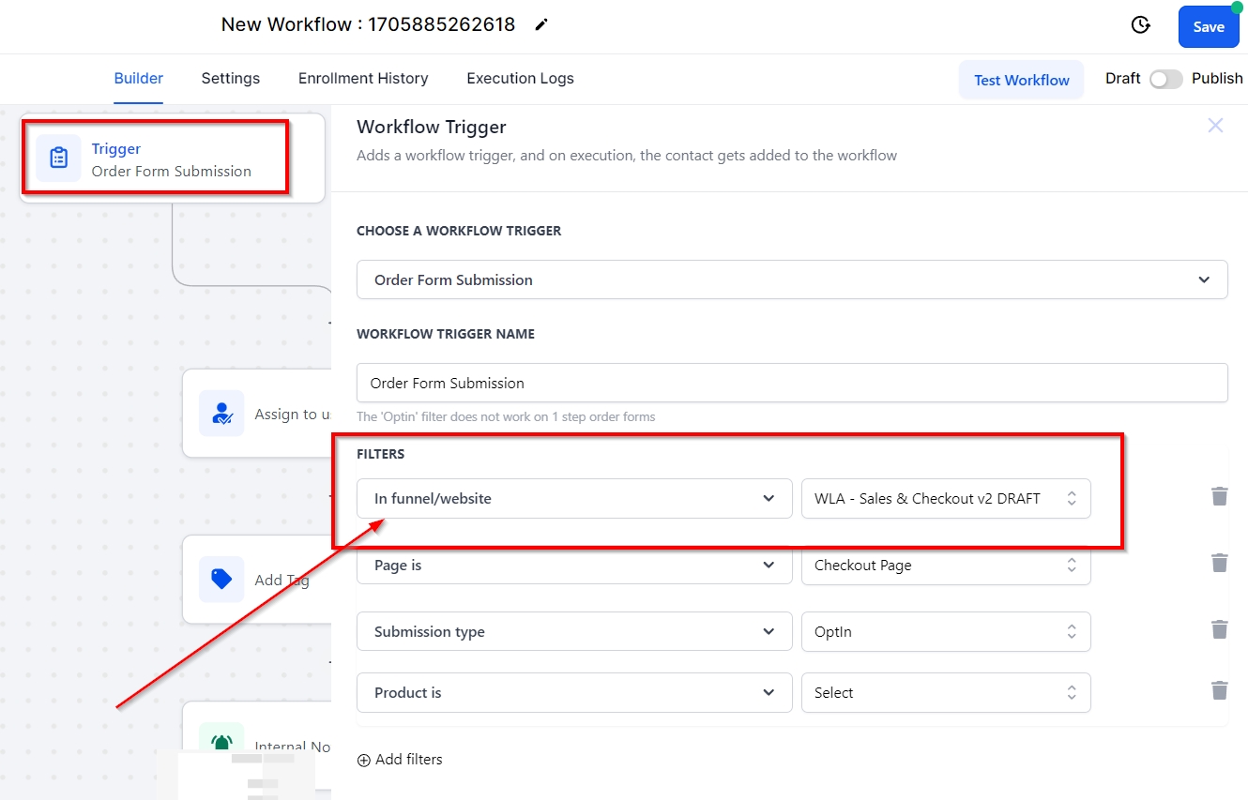Image resolution: width=1248 pixels, height=800 pixels.
Task: Click the Test Workflow button
Action: (x=1021, y=80)
